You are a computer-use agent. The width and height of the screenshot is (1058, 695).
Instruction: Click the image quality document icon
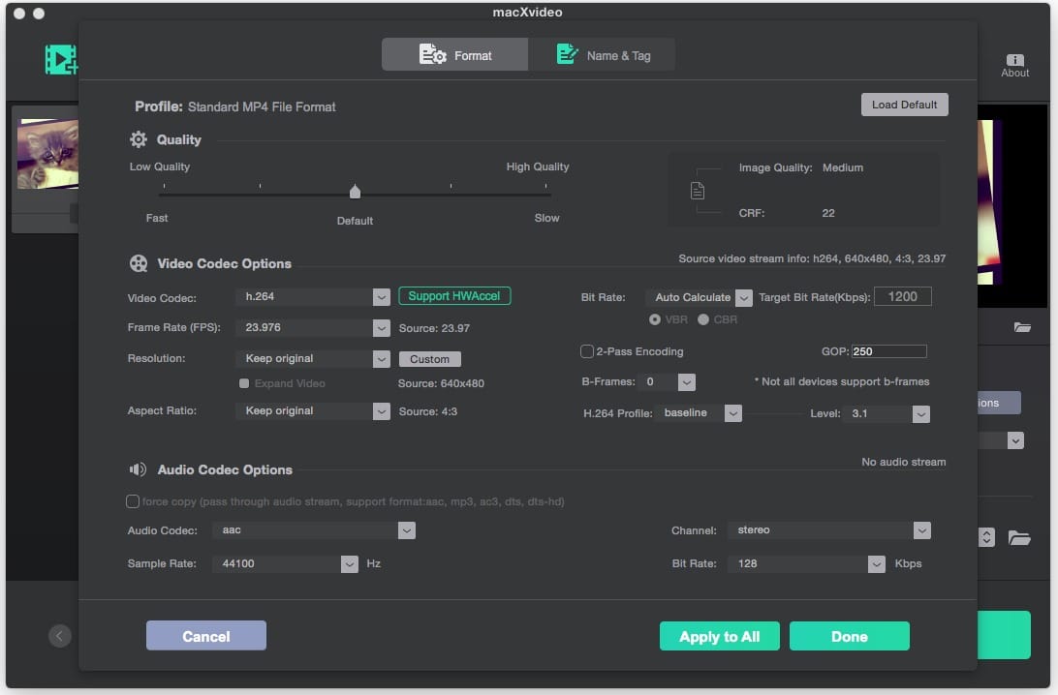(x=698, y=191)
